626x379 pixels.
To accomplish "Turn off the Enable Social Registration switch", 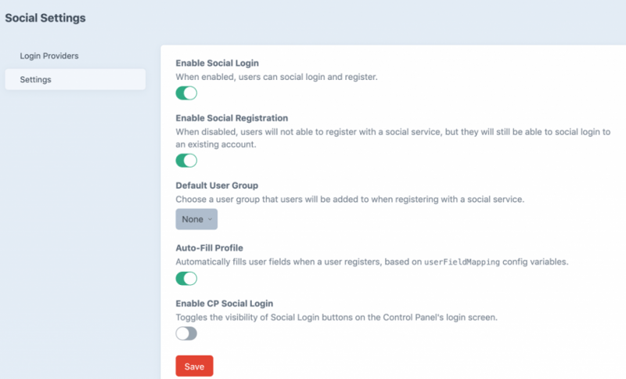I will tap(186, 161).
